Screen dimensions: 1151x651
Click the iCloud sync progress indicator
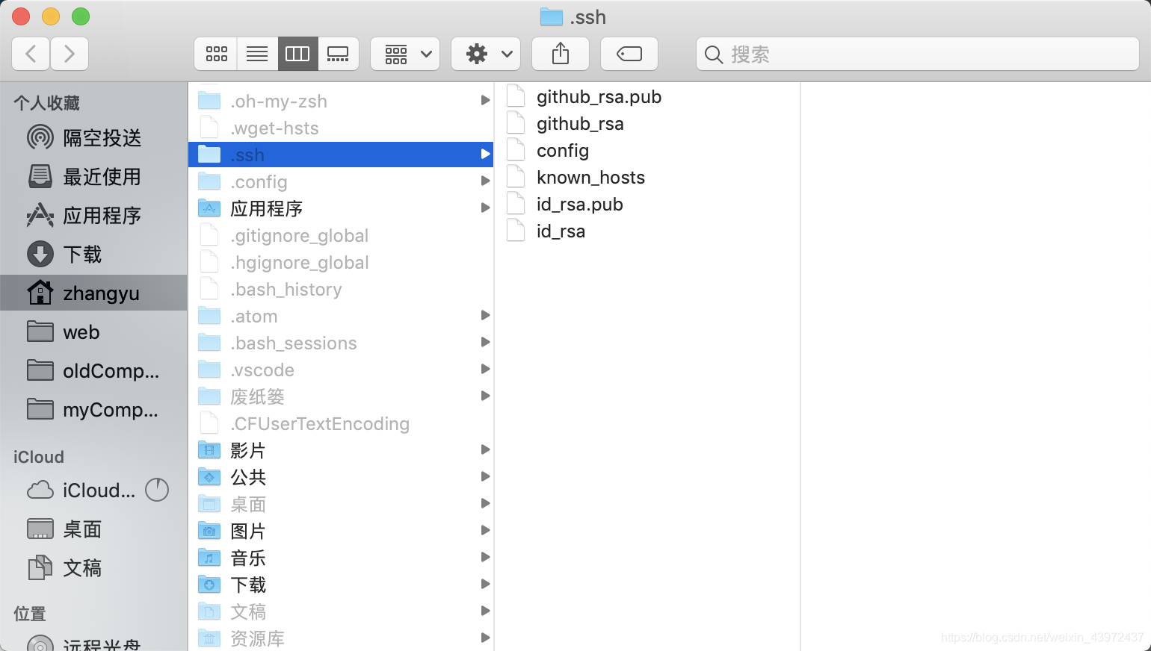(x=157, y=490)
